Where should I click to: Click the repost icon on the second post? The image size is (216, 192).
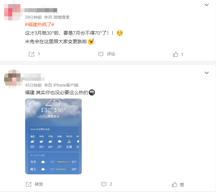coord(29,184)
